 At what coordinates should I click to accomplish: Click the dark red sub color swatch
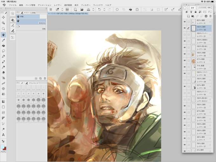[x=5, y=149]
